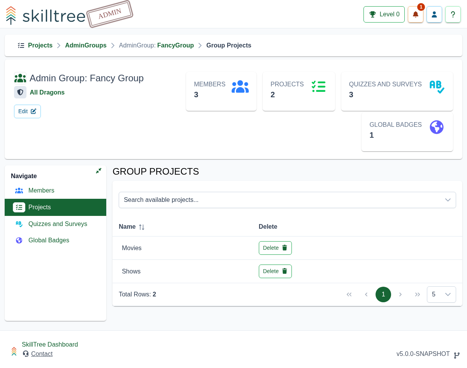Collapse the Navigate side menu
The width and height of the screenshot is (467, 368).
click(98, 171)
